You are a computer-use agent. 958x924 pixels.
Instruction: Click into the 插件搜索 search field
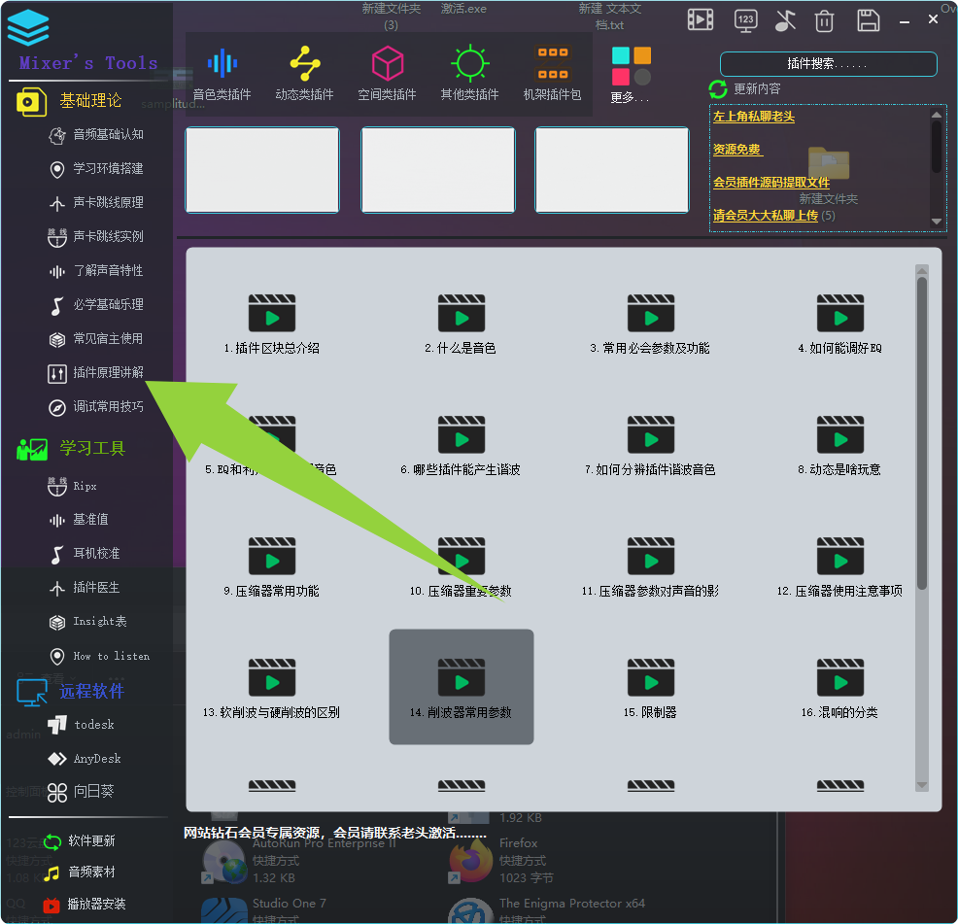(828, 64)
